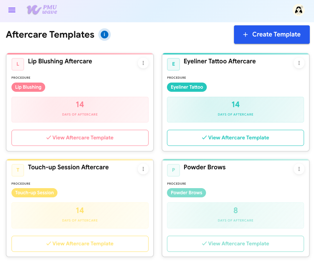The height and width of the screenshot is (263, 314).
Task: Click the 'E' badge on Eyeliner Tattoo card
Action: (173, 64)
